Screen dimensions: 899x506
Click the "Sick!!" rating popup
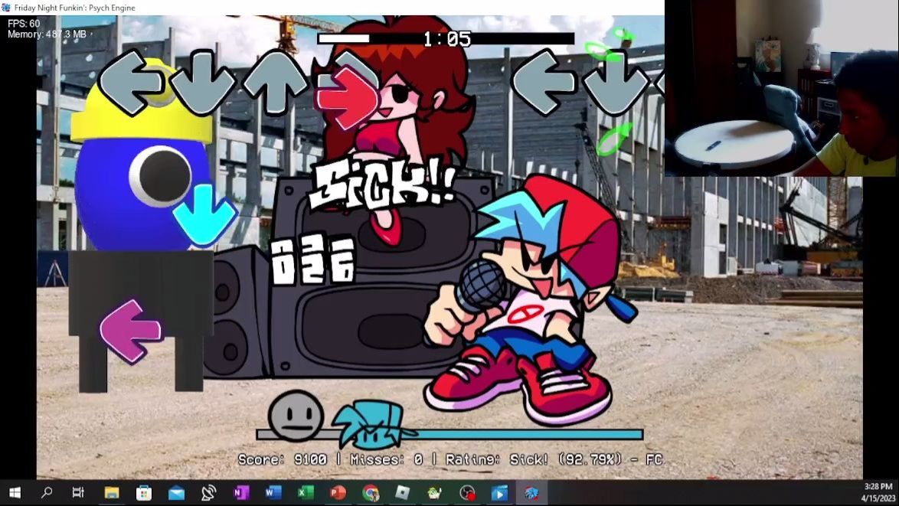(x=382, y=184)
